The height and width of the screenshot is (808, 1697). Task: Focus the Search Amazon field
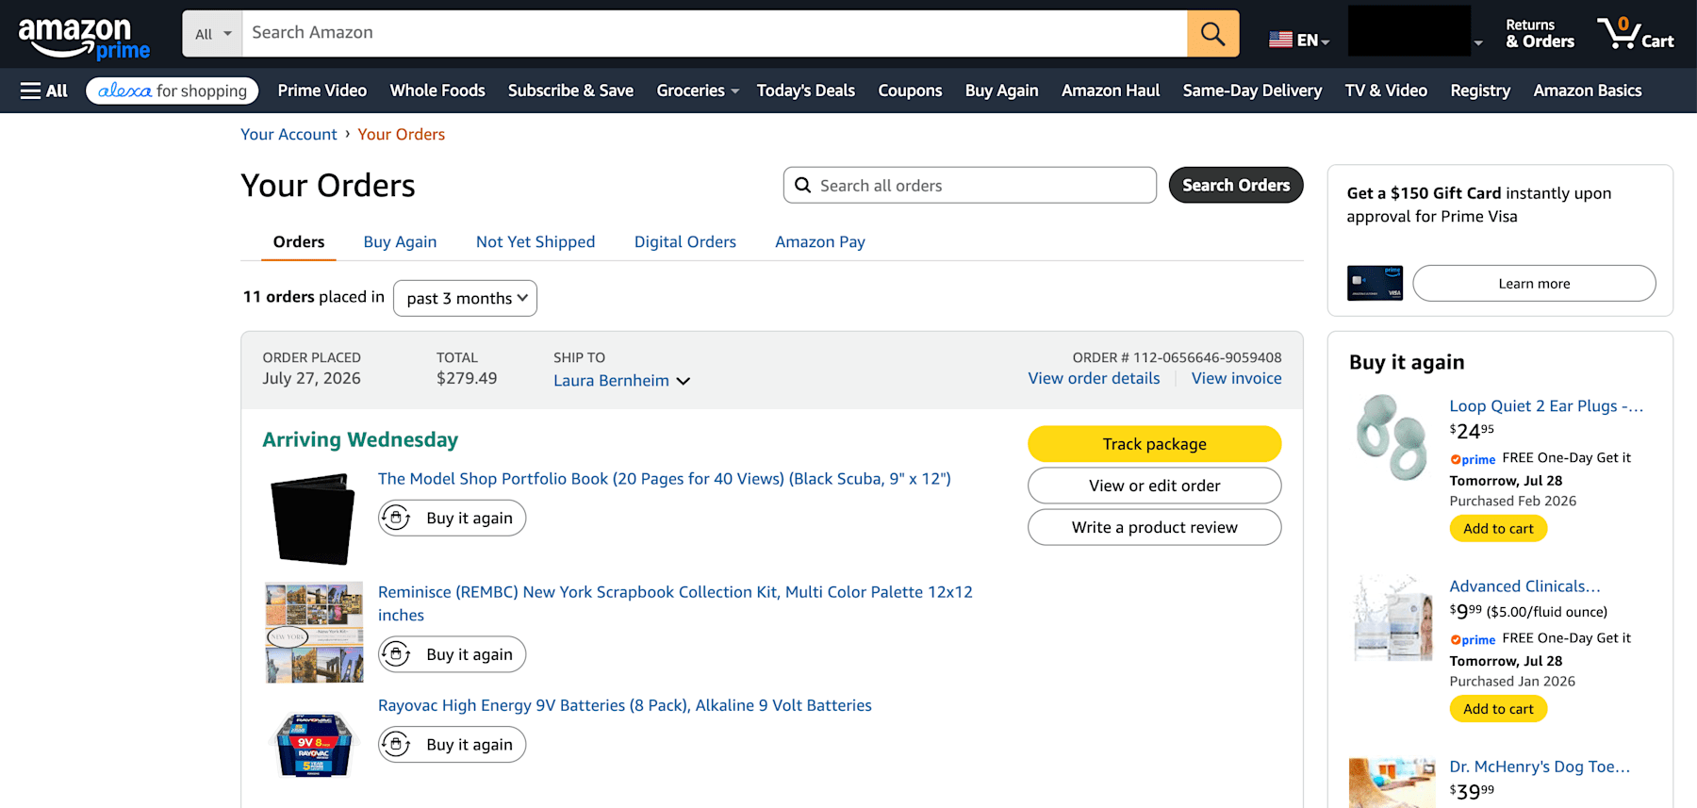pyautogui.click(x=715, y=34)
